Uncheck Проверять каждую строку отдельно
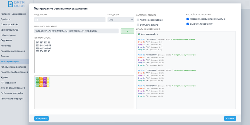This screenshot has height=125, width=250. point(188,19)
